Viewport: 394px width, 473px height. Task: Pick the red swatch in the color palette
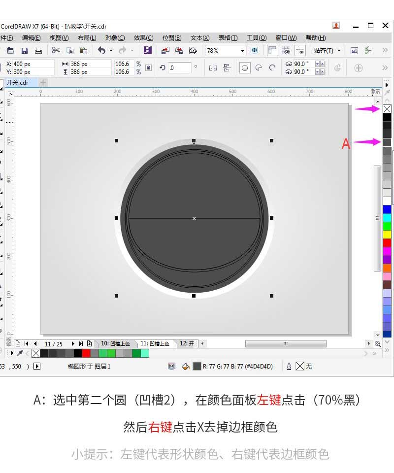pos(387,243)
